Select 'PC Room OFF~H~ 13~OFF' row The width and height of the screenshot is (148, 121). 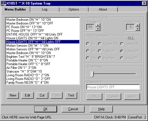click(43, 31)
